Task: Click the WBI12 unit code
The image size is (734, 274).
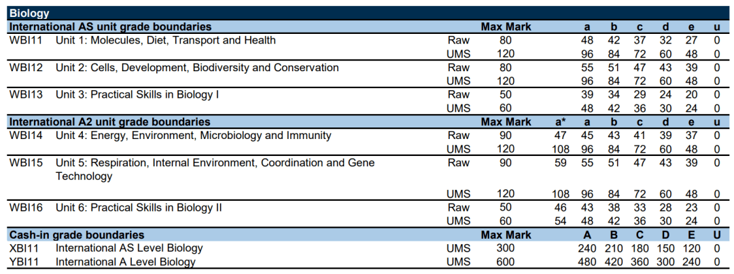Action: click(x=26, y=67)
